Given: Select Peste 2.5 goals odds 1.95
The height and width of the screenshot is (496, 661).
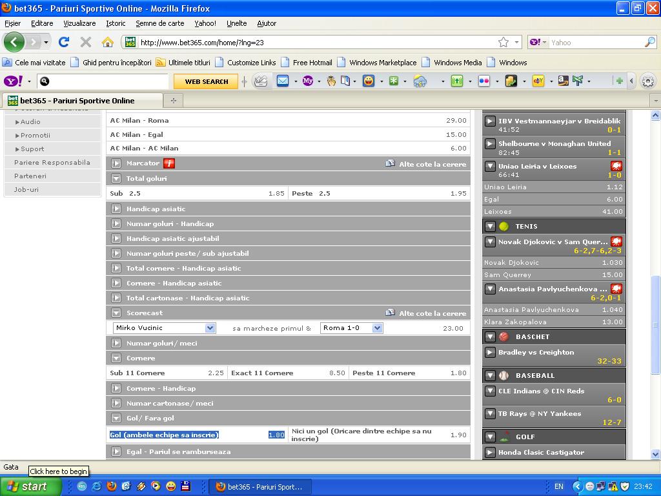Looking at the screenshot, I should (x=379, y=193).
